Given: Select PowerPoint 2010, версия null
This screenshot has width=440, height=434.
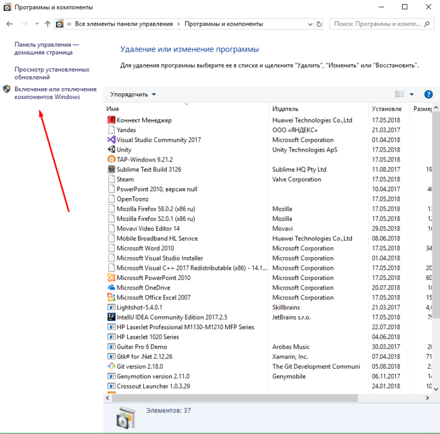Looking at the screenshot, I should 157,189.
